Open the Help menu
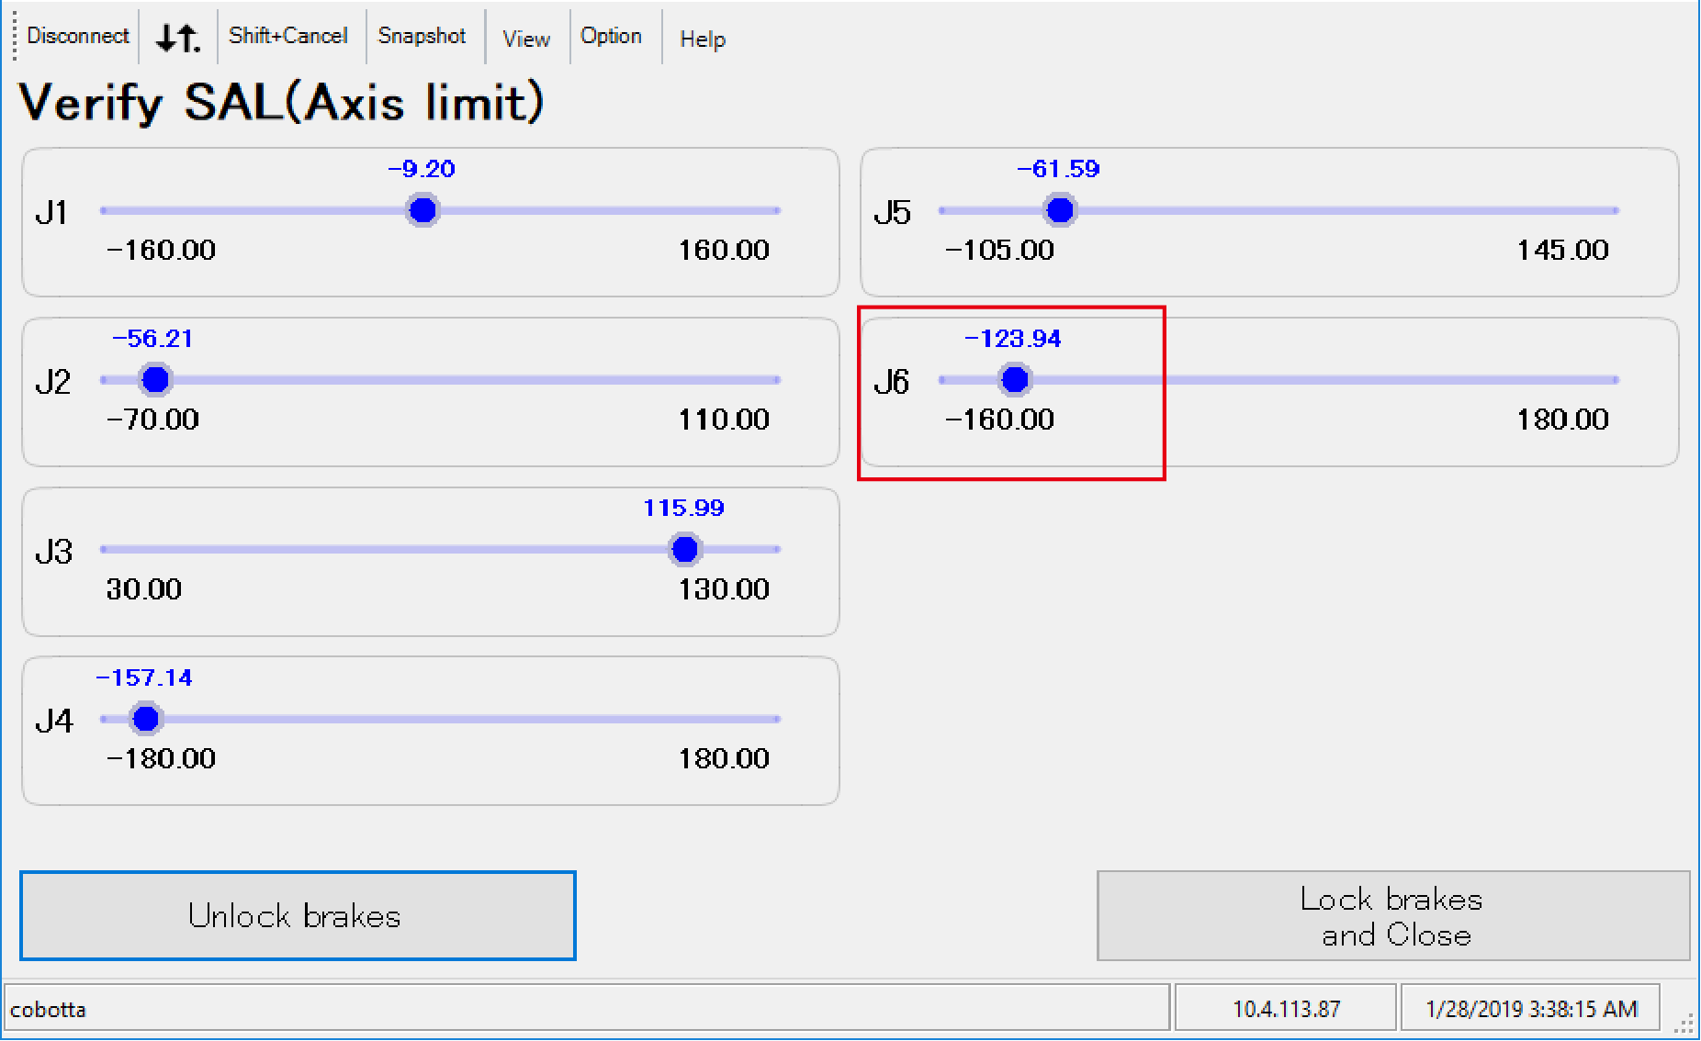 click(703, 39)
